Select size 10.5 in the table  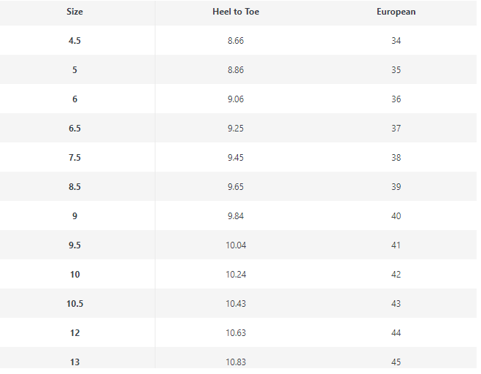(x=74, y=304)
